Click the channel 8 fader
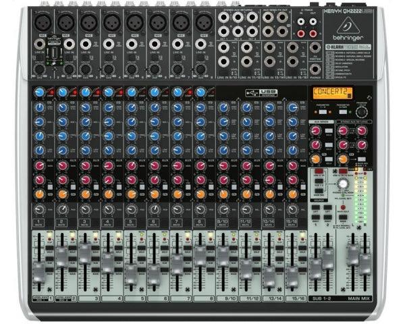This screenshot has width=405, height=324. click(200, 256)
